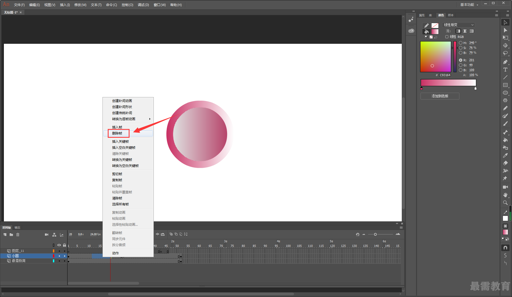The width and height of the screenshot is (512, 297).
Task: Select the PolyStar polygon tool
Action: click(x=505, y=100)
